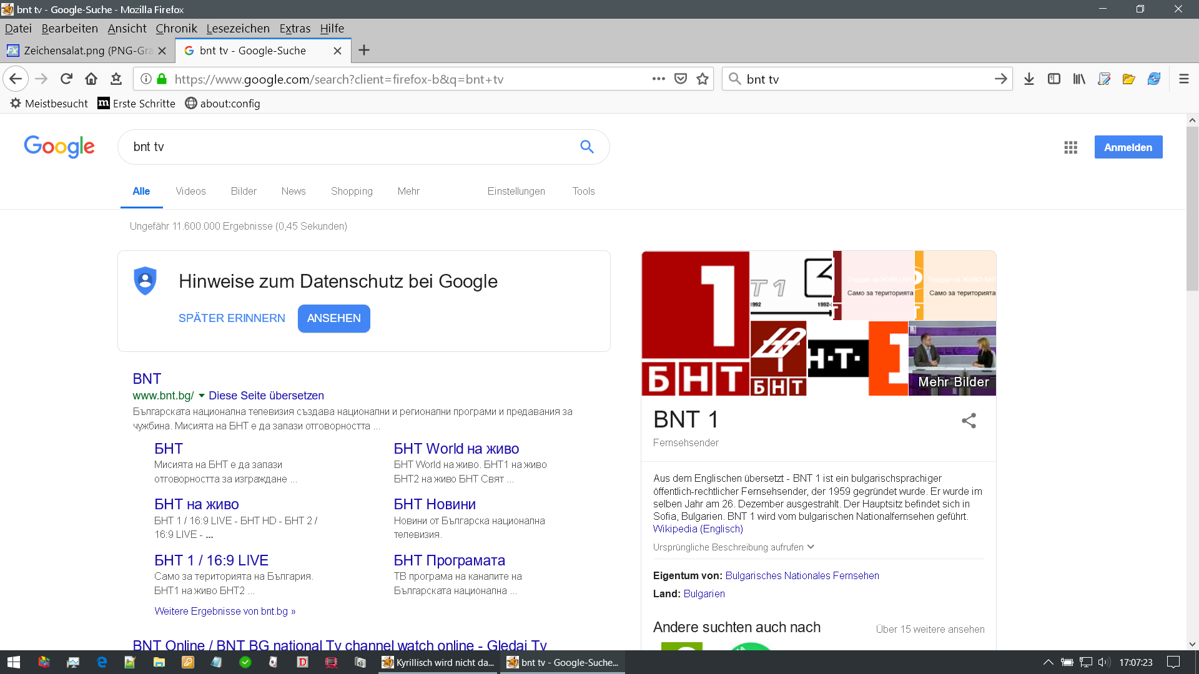The image size is (1199, 674).
Task: Open the Mehr Bilder thumbnail
Action: coord(952,358)
